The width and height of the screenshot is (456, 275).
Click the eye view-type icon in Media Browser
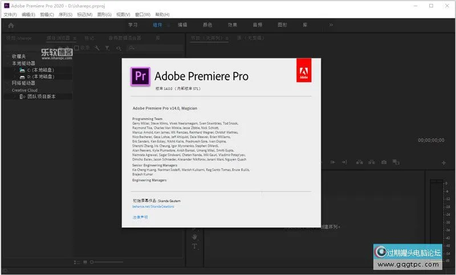[119, 48]
